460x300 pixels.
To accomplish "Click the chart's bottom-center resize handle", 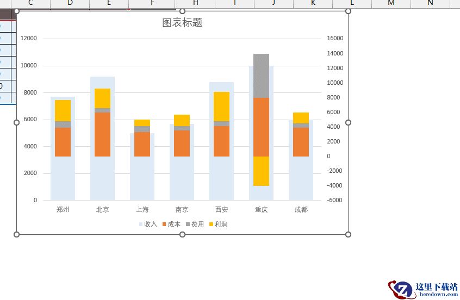I will pos(182,234).
